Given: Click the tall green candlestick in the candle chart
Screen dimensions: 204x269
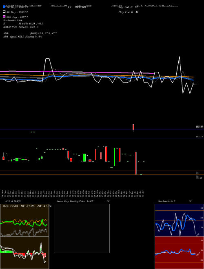Looking at the screenshot, I should 114,157.
